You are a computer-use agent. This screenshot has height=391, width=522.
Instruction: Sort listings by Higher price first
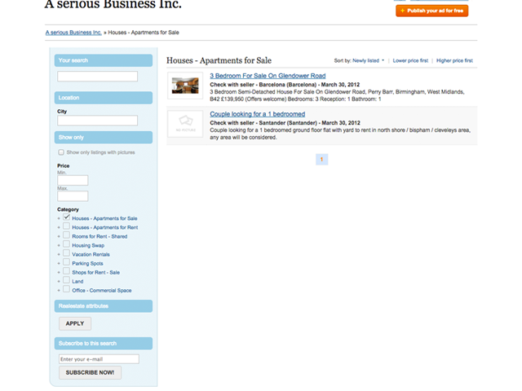point(454,61)
